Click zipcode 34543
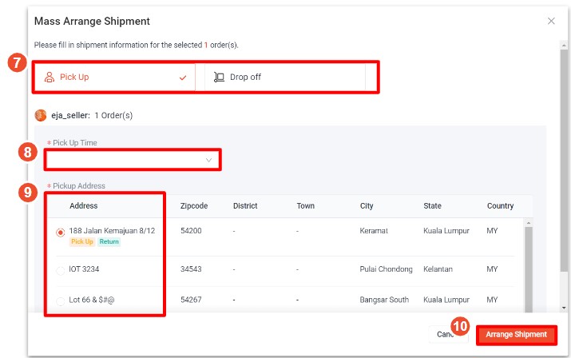Viewport: 571px width, 358px height. coord(191,269)
